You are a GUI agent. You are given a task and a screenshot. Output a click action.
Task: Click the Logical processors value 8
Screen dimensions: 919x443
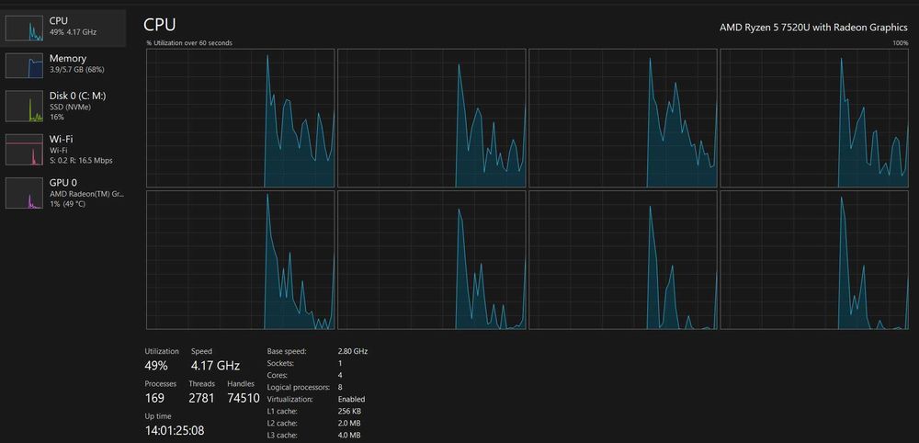(340, 387)
